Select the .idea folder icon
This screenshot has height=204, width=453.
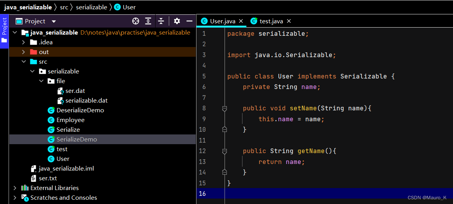coord(34,42)
